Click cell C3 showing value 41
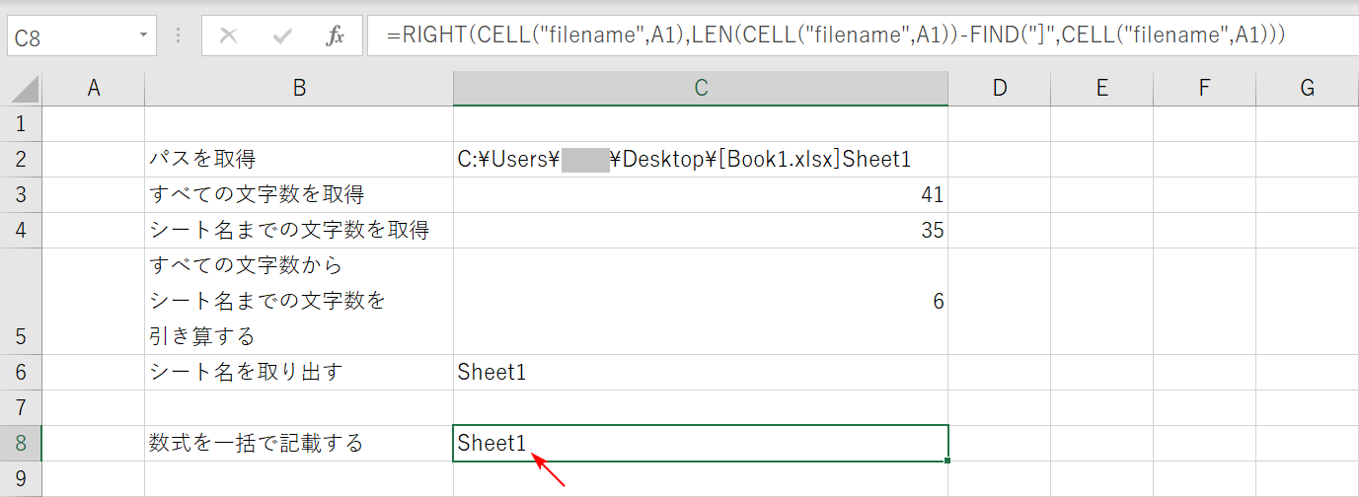Screen dimensions: 1359x497 [x=701, y=195]
